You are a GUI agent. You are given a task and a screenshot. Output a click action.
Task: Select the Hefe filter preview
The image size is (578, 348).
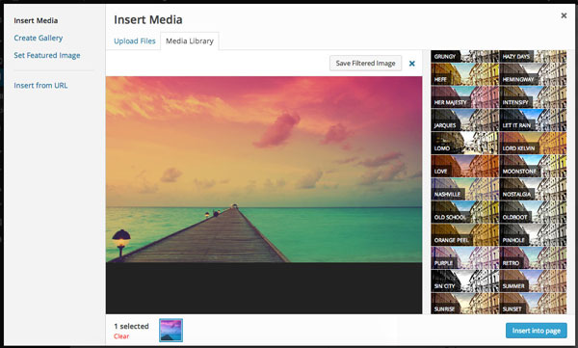pyautogui.click(x=464, y=74)
